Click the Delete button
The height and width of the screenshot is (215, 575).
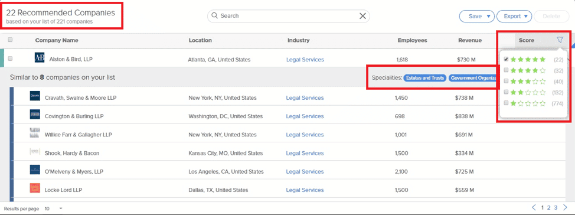click(x=551, y=16)
